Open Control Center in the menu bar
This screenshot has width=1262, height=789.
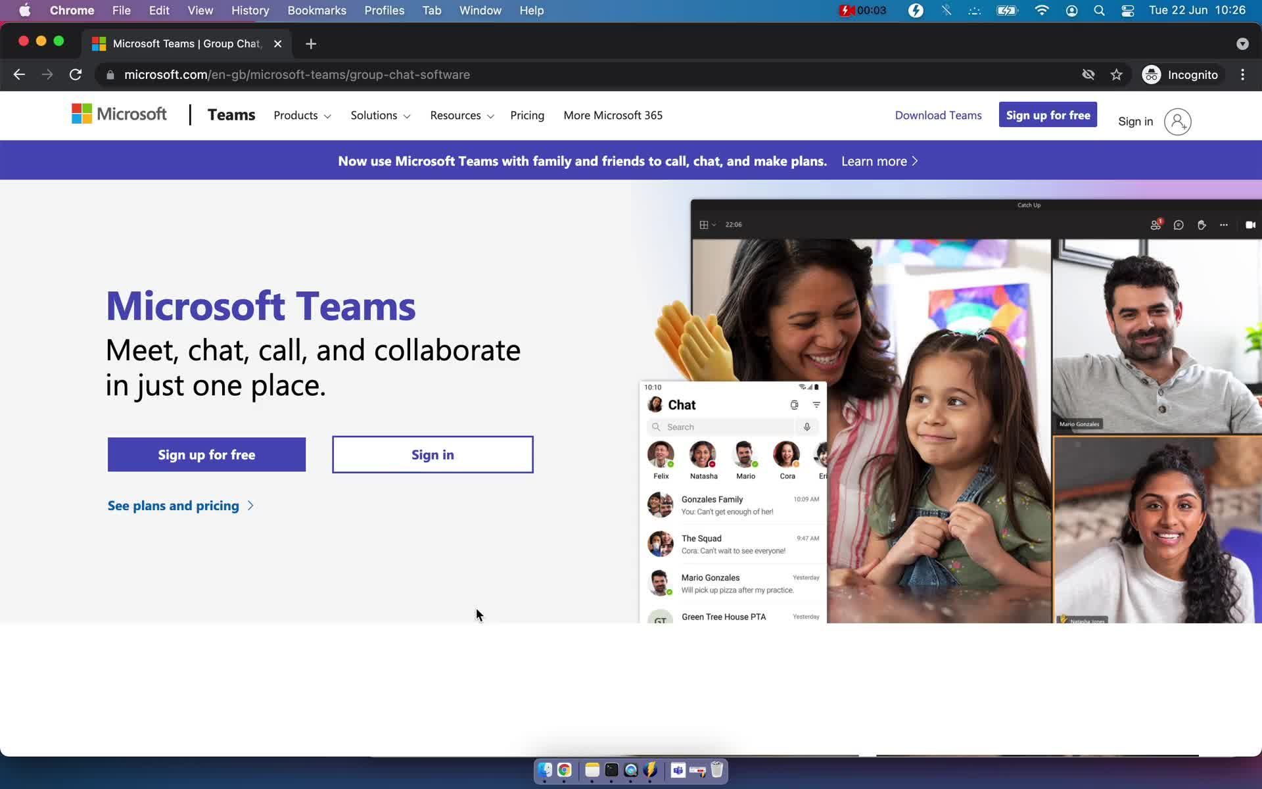point(1128,11)
